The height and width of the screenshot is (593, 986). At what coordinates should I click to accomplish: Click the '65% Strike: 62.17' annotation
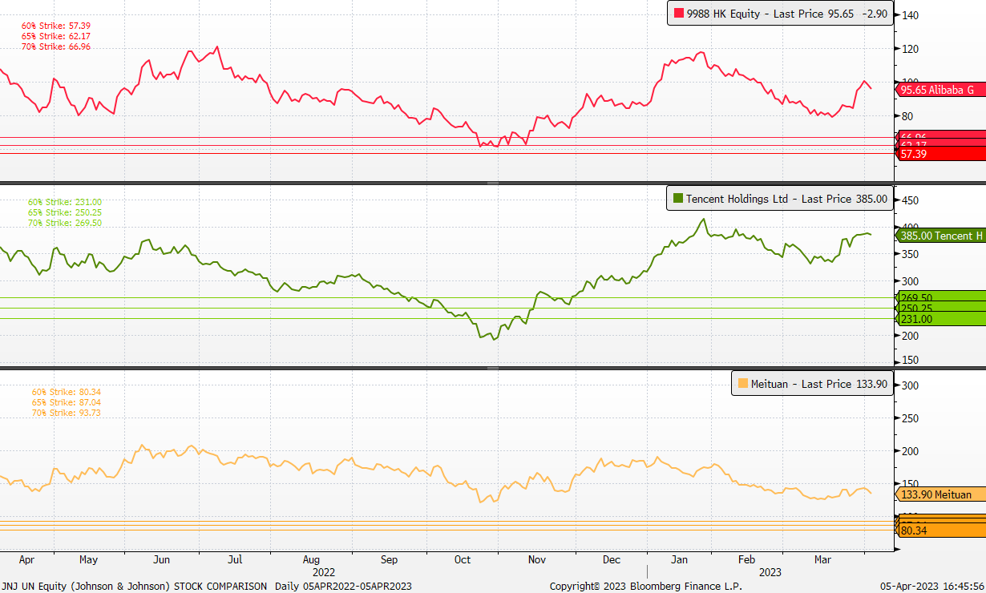coord(55,37)
